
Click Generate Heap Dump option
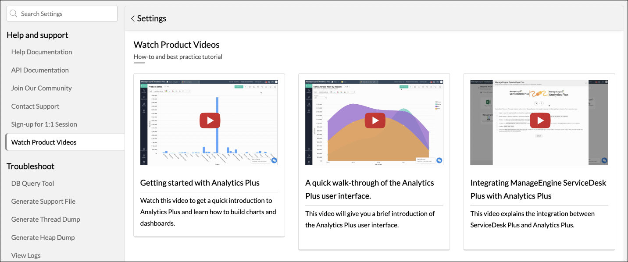click(43, 237)
